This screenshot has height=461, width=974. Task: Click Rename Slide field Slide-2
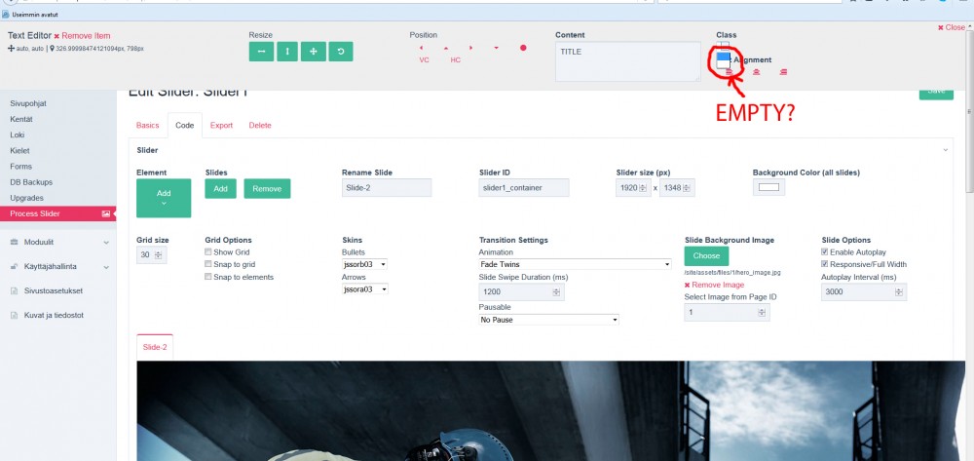pos(387,188)
